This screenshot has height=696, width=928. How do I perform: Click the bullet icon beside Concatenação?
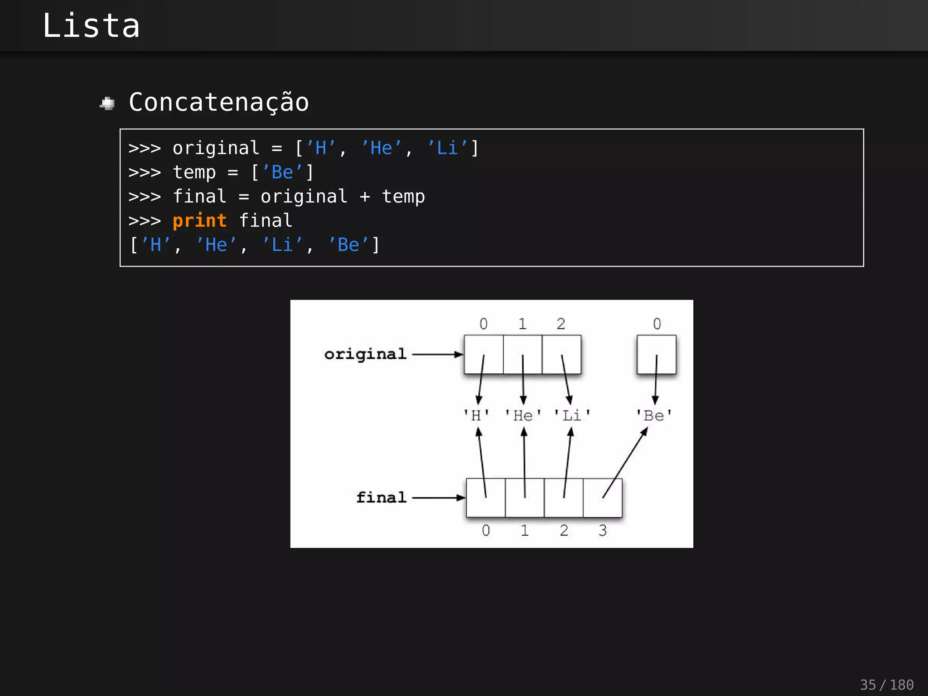[107, 104]
